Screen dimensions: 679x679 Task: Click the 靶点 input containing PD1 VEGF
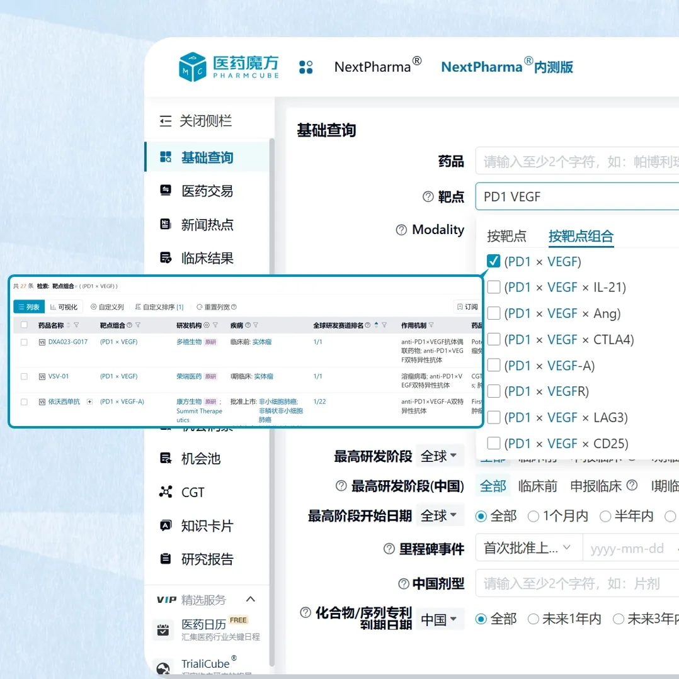click(x=577, y=196)
